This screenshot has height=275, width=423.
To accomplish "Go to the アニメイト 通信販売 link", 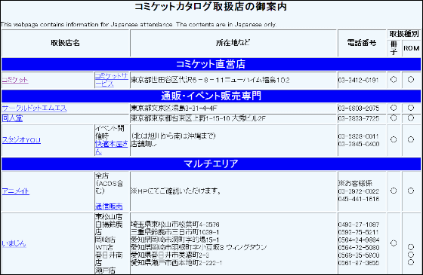I will point(109,206).
